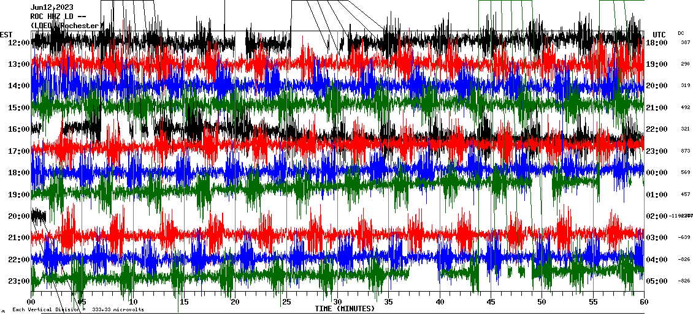Viewport: 693px width, 318px height.
Task: Click the DC value 873
Action: (685, 151)
